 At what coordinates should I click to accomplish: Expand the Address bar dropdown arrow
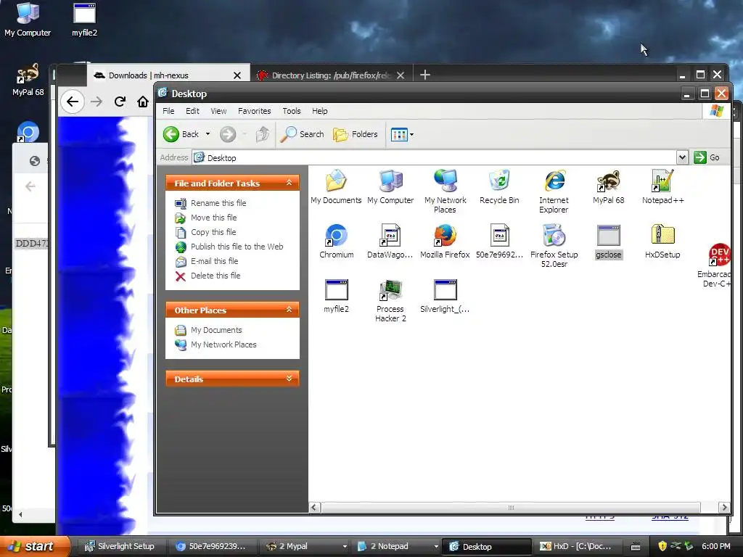point(682,157)
